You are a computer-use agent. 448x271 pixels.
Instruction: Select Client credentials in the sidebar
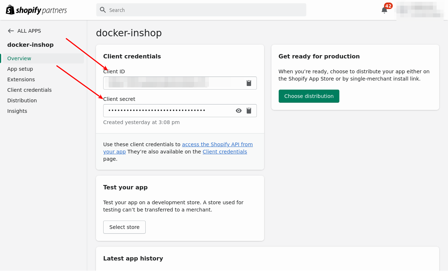(x=29, y=90)
